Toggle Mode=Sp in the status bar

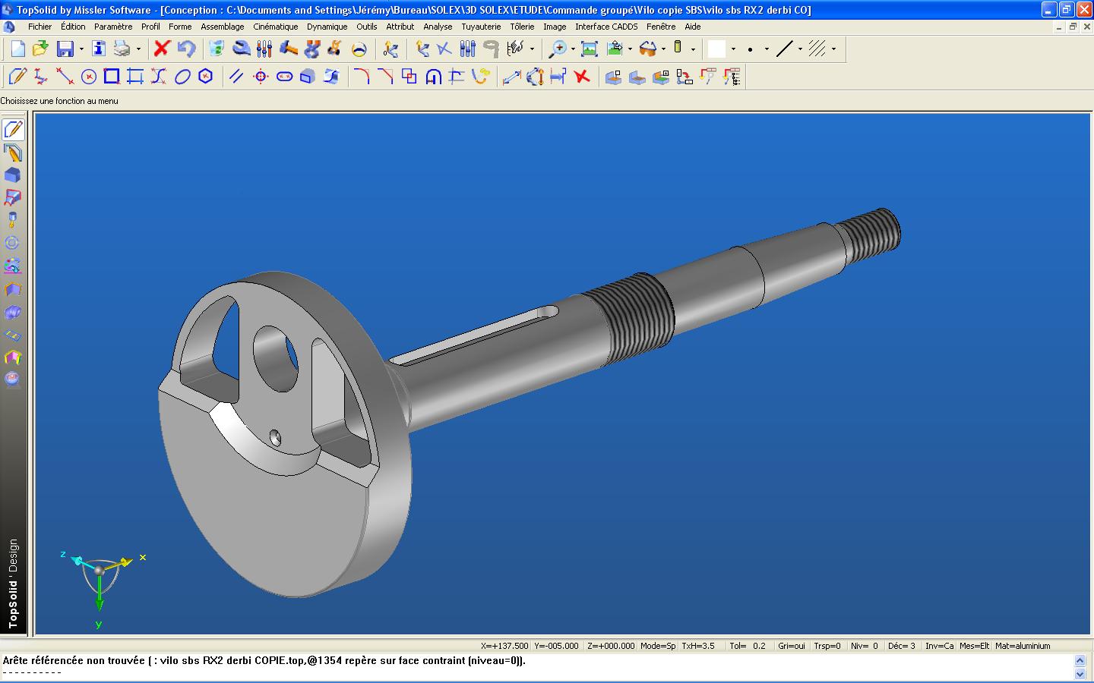[657, 646]
